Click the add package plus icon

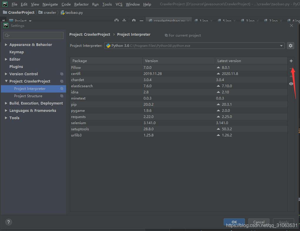coord(291,61)
